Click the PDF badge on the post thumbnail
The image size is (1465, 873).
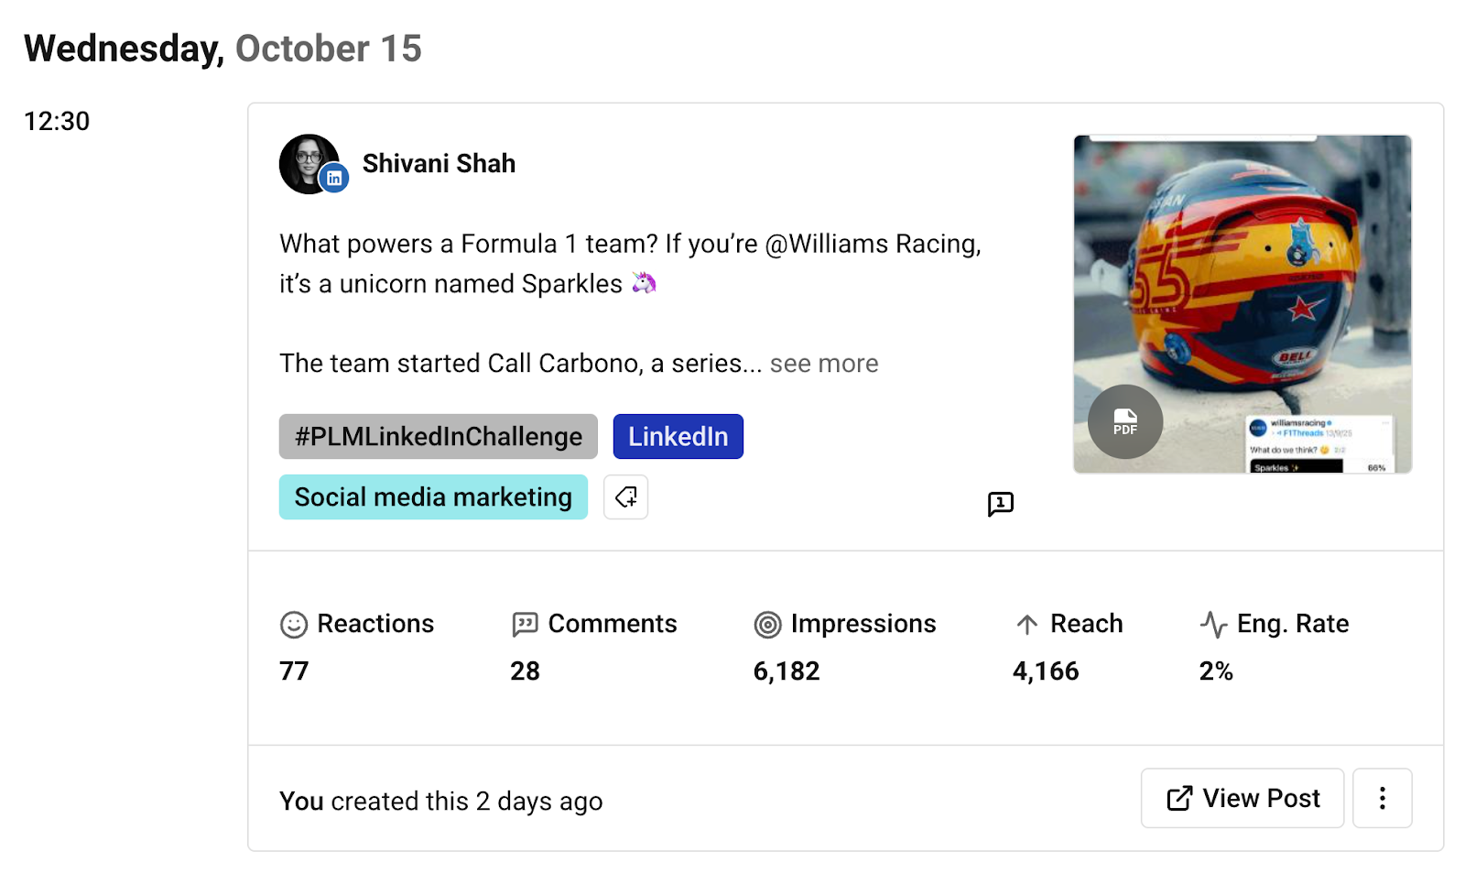tap(1124, 422)
